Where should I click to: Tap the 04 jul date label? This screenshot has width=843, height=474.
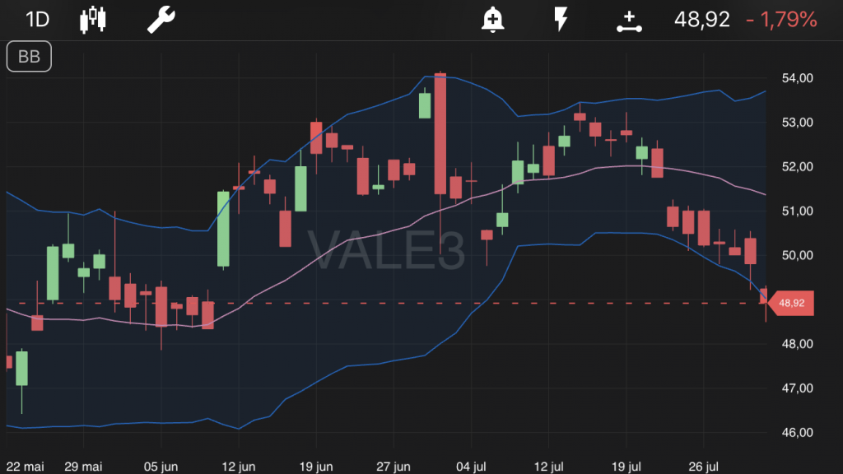[x=471, y=467]
